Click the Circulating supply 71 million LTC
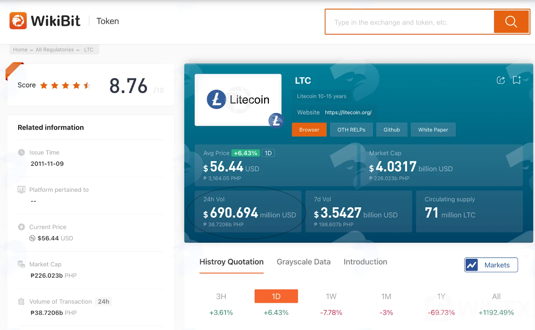Viewport: 535px width, 330px height. 450,213
